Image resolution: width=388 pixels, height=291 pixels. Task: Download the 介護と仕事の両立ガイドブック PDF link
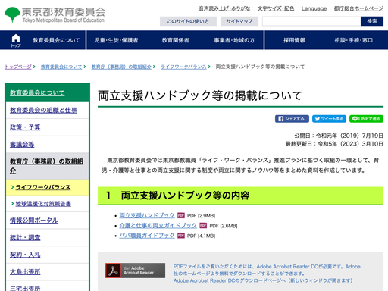(x=158, y=226)
